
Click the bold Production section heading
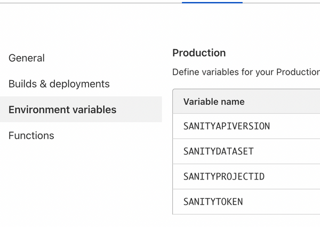199,53
